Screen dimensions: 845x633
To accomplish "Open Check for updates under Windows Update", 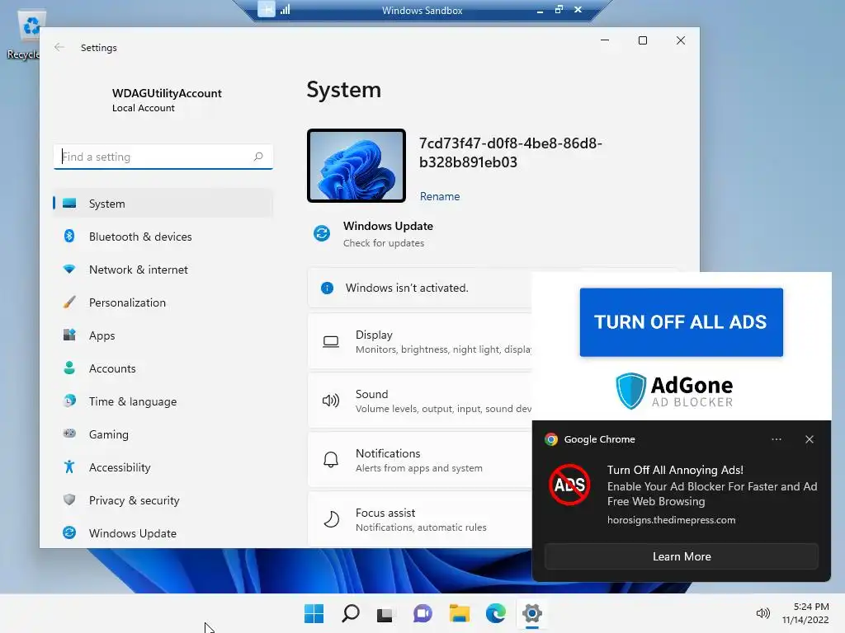I will coord(383,243).
